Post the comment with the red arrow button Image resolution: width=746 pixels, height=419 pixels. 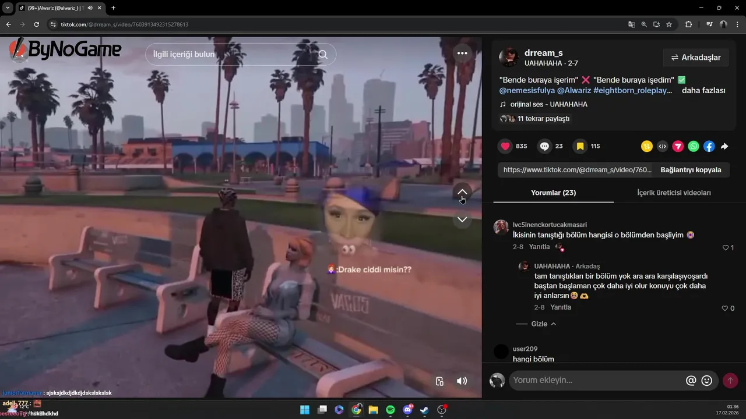(730, 381)
